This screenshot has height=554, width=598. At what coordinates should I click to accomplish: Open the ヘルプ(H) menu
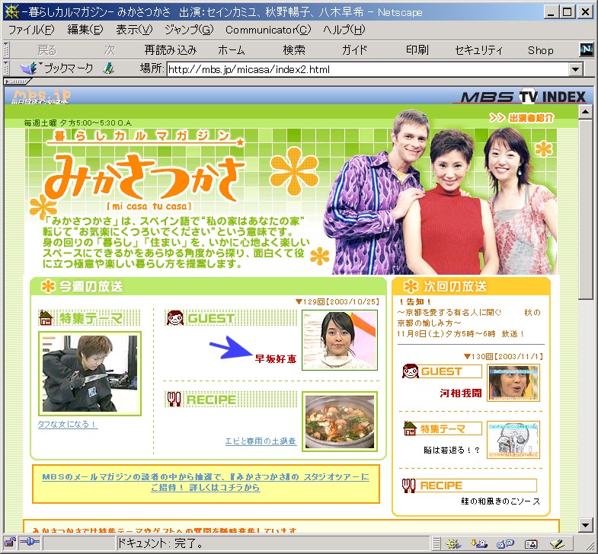pos(344,30)
